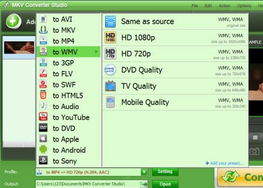Image resolution: width=263 pixels, height=188 pixels.
Task: Select the HD 720p WMV preset
Action: [x=175, y=54]
